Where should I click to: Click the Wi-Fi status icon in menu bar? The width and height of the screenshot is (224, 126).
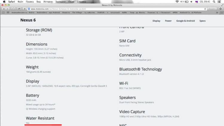[177, 2]
